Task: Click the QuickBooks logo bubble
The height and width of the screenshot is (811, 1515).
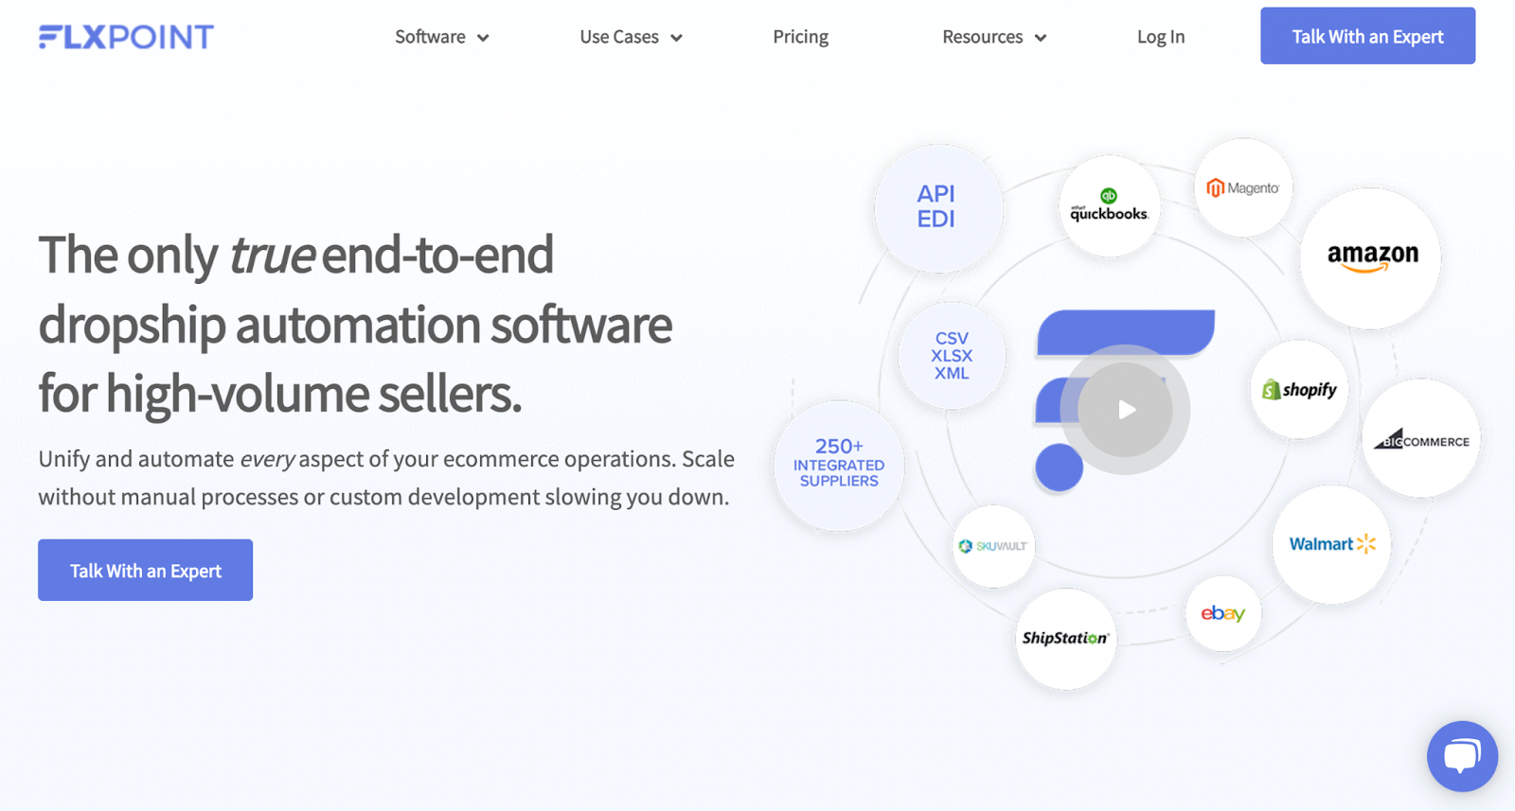Action: tap(1109, 205)
